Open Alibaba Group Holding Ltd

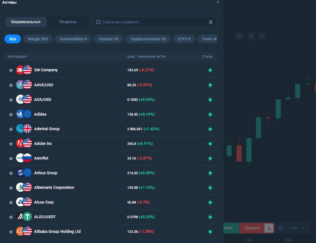tap(111, 232)
